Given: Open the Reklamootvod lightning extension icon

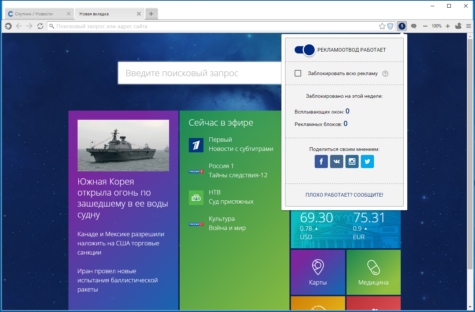Looking at the screenshot, I should pyautogui.click(x=402, y=26).
